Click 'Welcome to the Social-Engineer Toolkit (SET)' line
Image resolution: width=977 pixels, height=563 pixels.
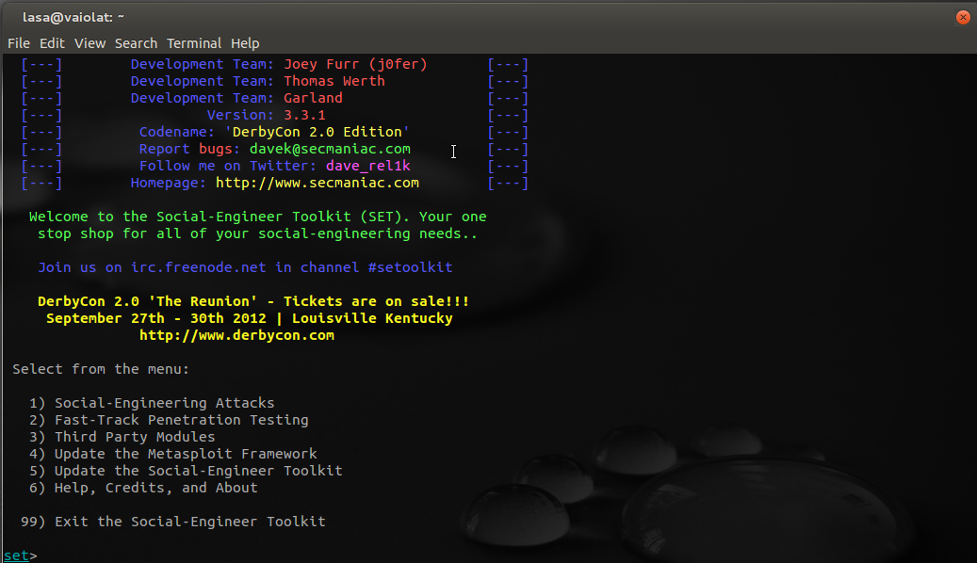(x=257, y=217)
